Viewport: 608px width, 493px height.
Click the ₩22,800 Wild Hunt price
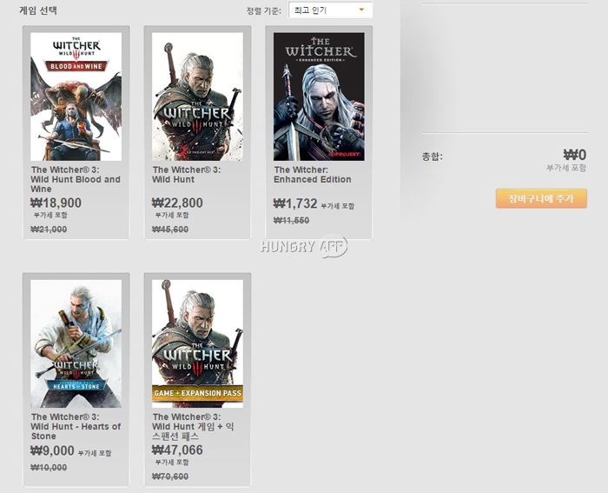tap(177, 203)
